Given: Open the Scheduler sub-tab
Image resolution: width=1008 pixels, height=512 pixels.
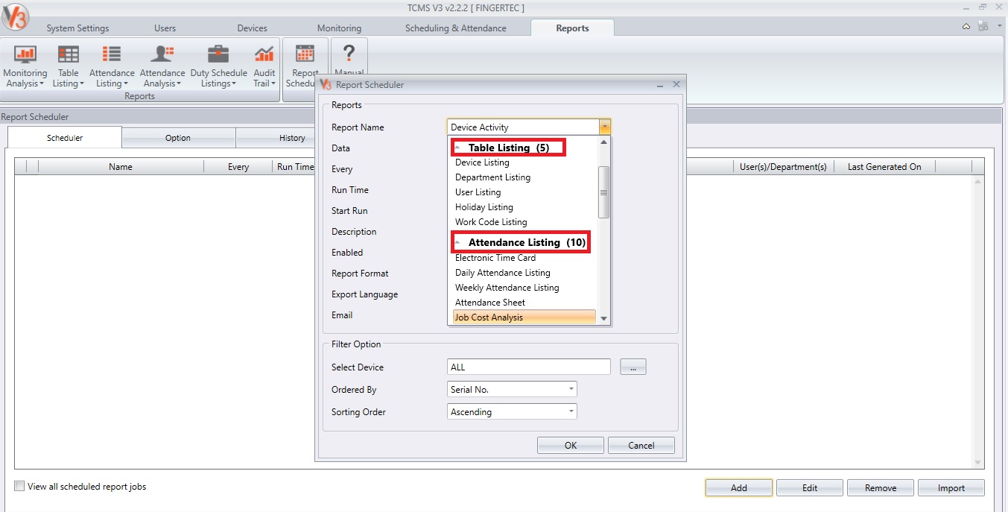Looking at the screenshot, I should [x=65, y=138].
